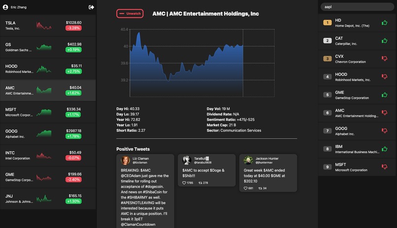The width and height of the screenshot is (397, 228).
Task: Select GOOG Alphabet in the watchlist
Action: coord(48,134)
